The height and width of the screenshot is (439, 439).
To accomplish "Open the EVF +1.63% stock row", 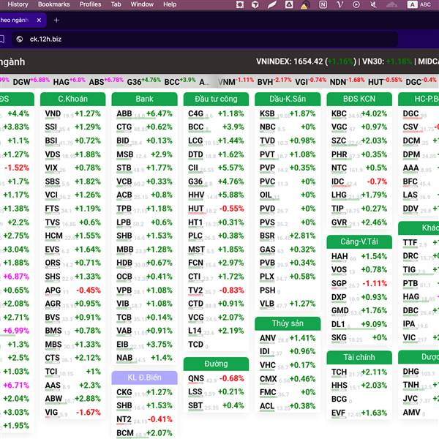I will click(x=359, y=413).
